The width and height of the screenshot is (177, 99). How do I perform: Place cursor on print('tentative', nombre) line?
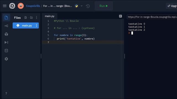[x=76, y=39]
